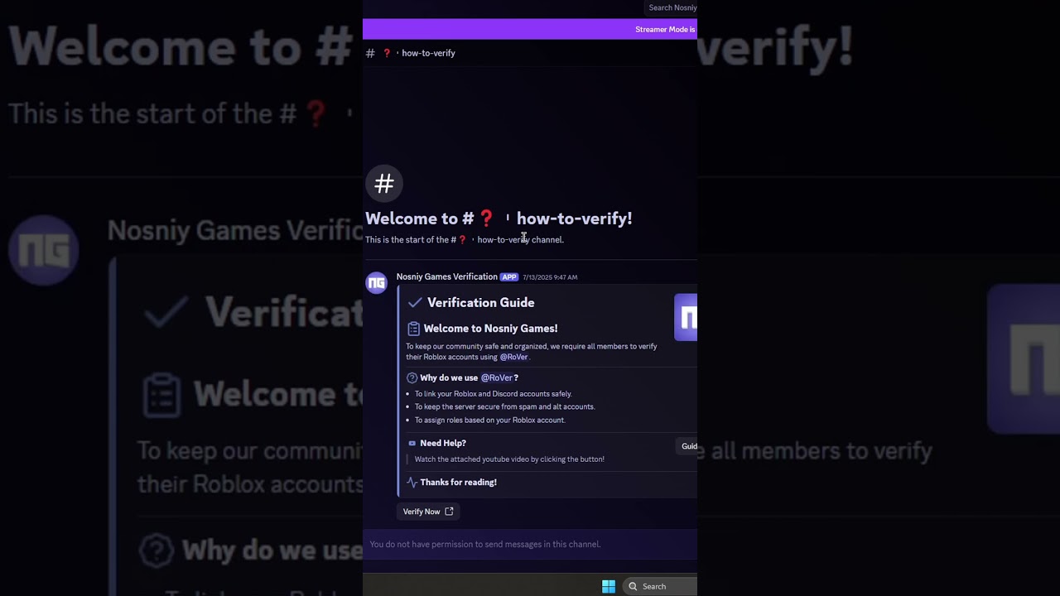Open the Windows Start menu
Viewport: 1060px width, 596px height.
coord(609,586)
